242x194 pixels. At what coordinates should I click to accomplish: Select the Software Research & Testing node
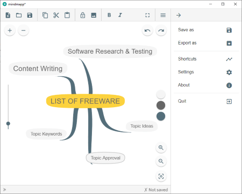pyautogui.click(x=110, y=51)
